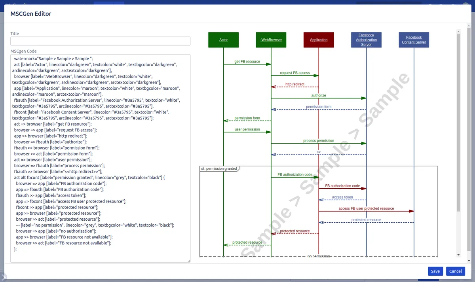Click the 'http redirect' arrow label

coord(295,84)
